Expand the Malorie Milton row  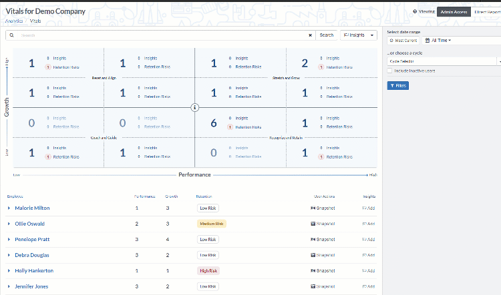[x=9, y=208]
